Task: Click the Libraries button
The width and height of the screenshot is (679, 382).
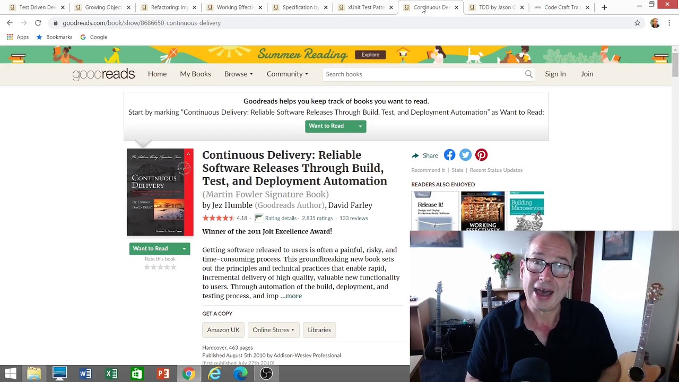Action: (319, 330)
